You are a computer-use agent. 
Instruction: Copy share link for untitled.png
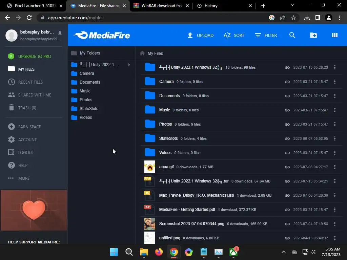click(287, 238)
